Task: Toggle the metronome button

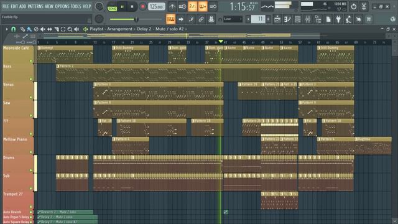Action: click(172, 6)
